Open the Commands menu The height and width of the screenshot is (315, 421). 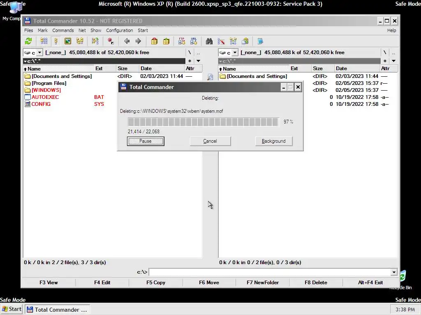[x=63, y=30]
